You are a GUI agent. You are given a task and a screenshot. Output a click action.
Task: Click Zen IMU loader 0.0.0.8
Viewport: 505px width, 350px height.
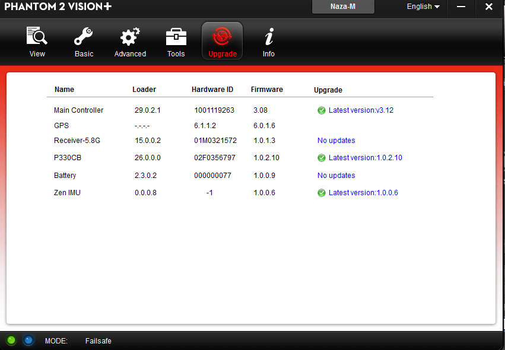tap(145, 193)
